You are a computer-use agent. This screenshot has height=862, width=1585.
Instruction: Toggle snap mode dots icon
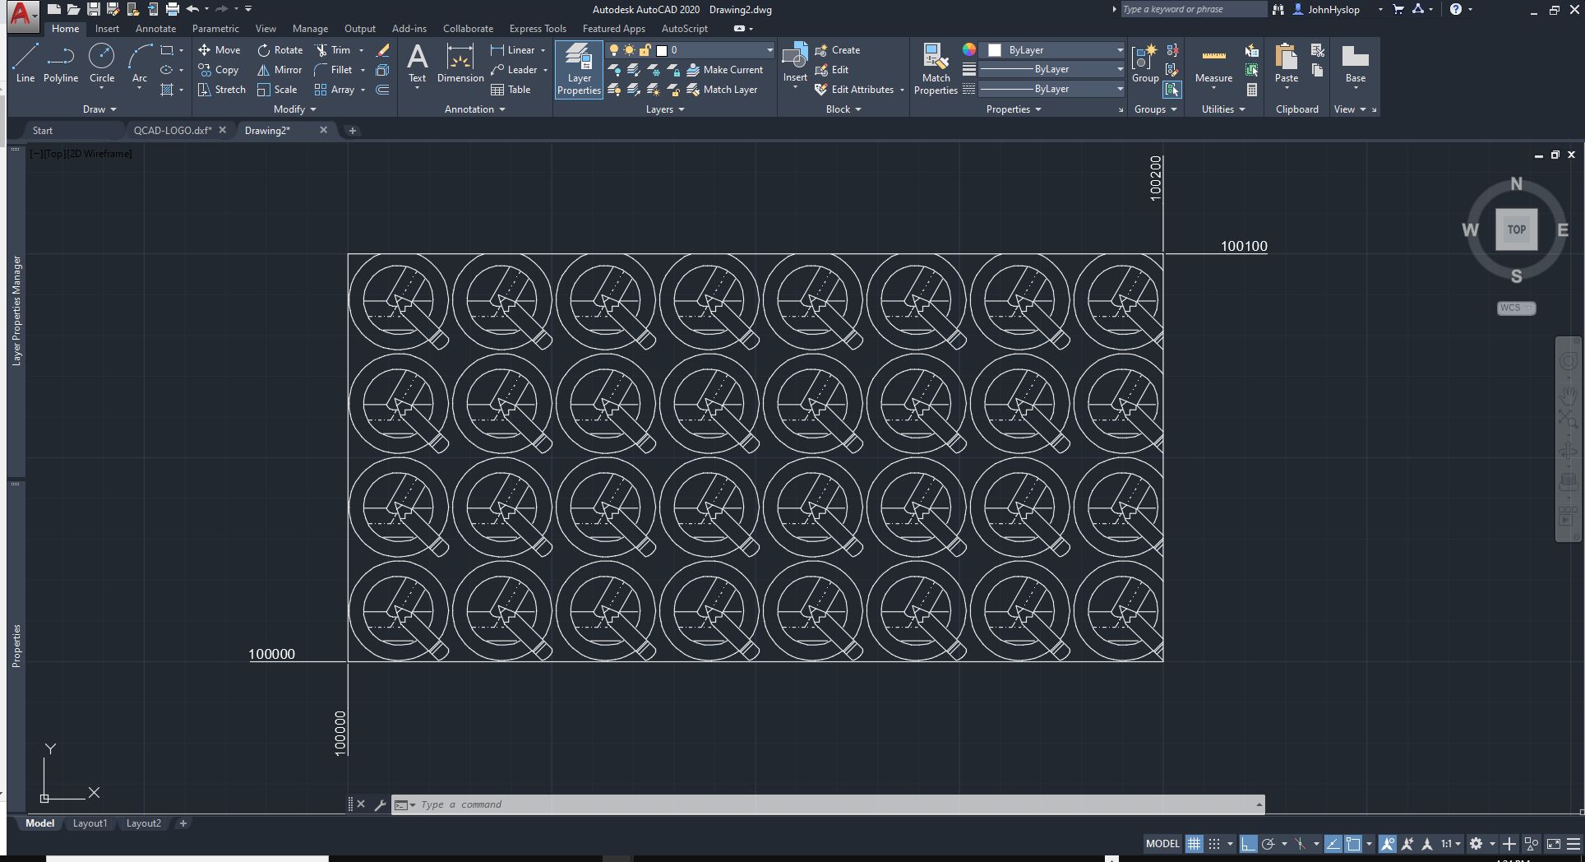tap(1214, 844)
